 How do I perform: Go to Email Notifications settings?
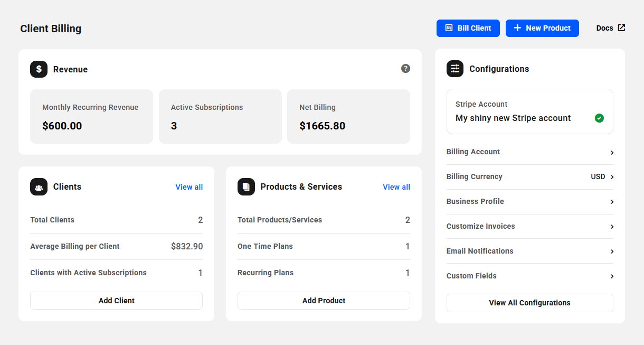529,251
